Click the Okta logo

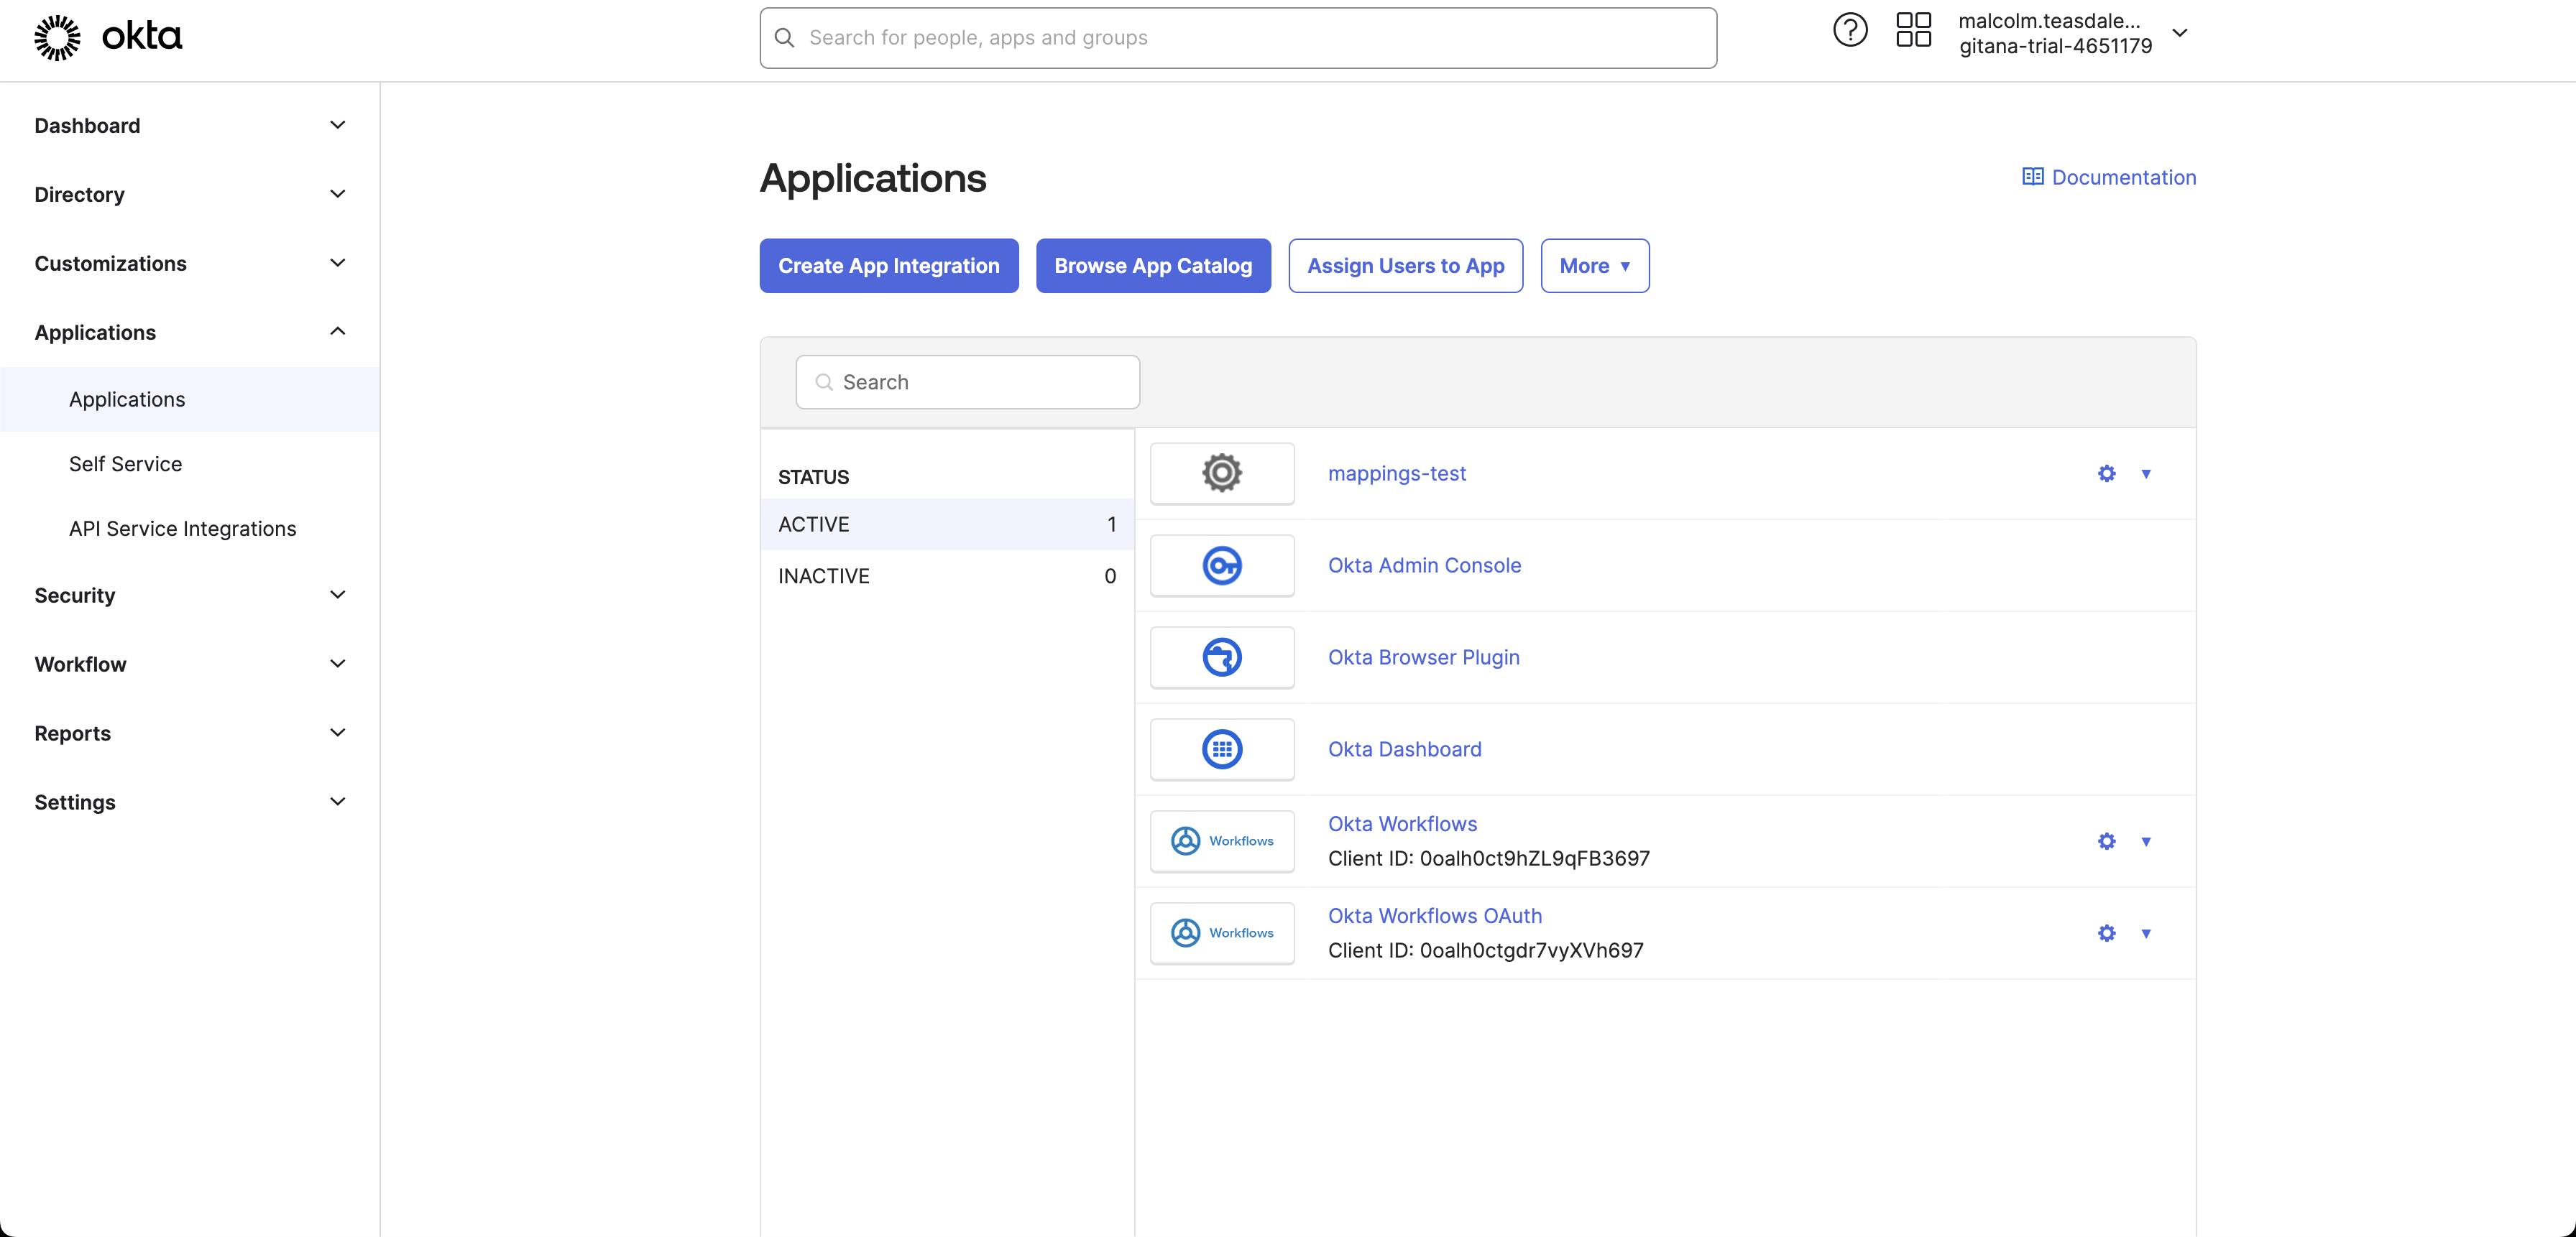click(108, 37)
